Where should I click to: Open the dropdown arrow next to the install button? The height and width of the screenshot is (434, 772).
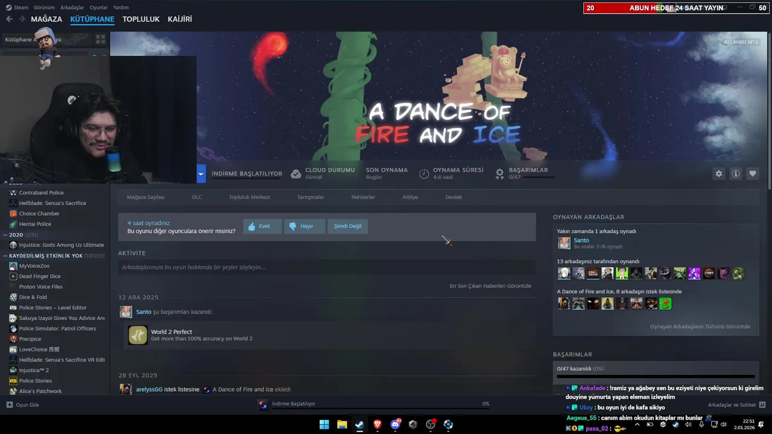click(x=201, y=174)
